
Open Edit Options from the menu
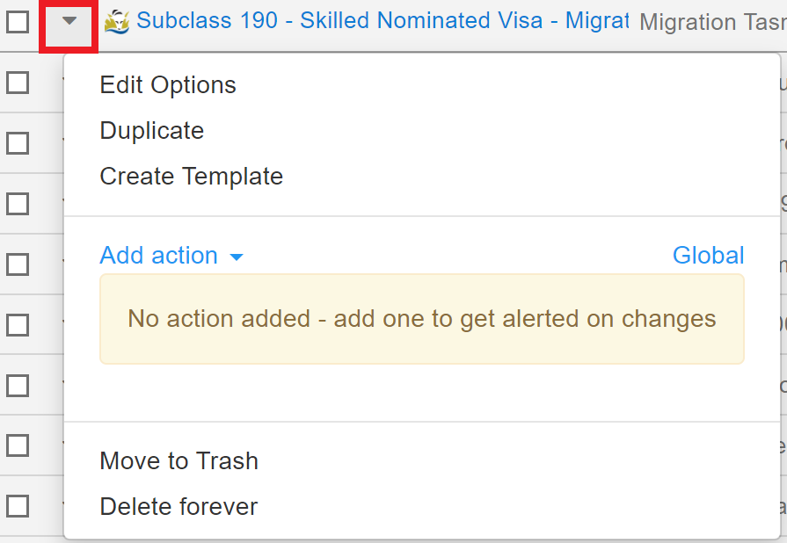(168, 84)
